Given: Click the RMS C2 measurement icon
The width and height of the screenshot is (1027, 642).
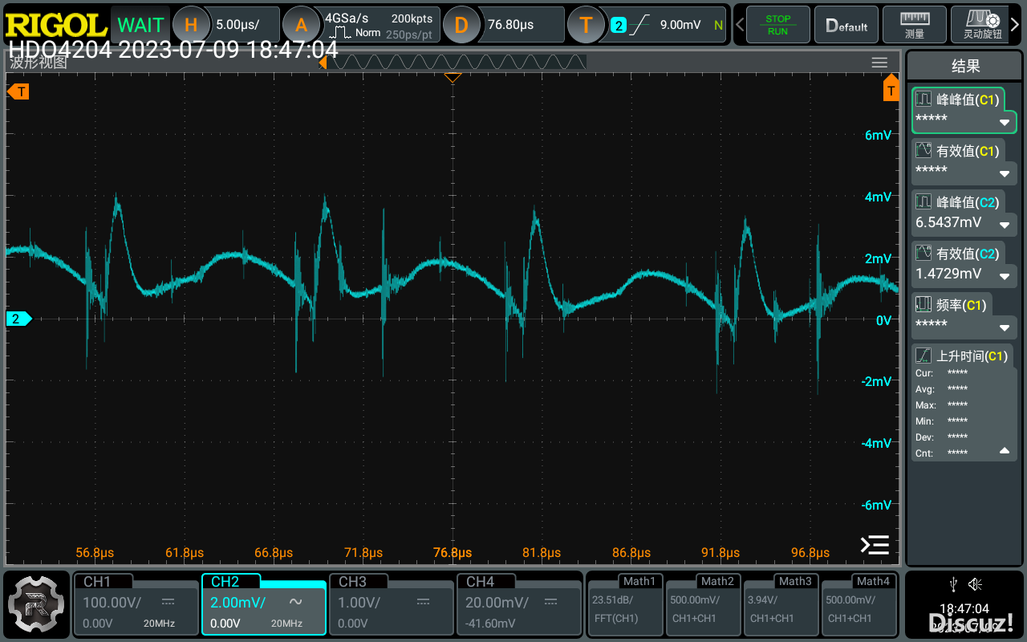Looking at the screenshot, I should tap(923, 254).
